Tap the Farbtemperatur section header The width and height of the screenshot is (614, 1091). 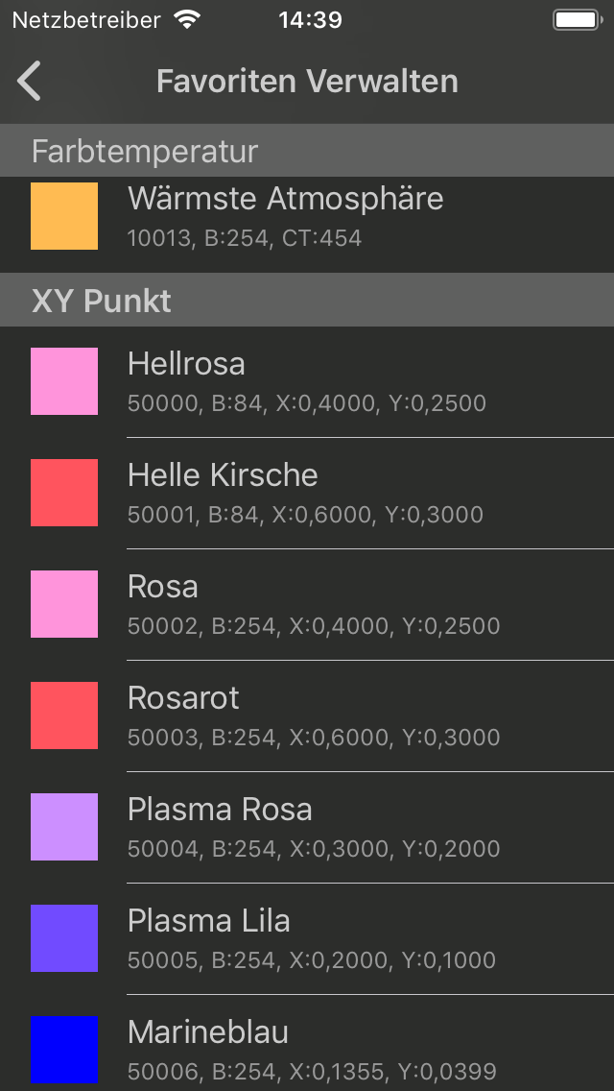point(144,151)
